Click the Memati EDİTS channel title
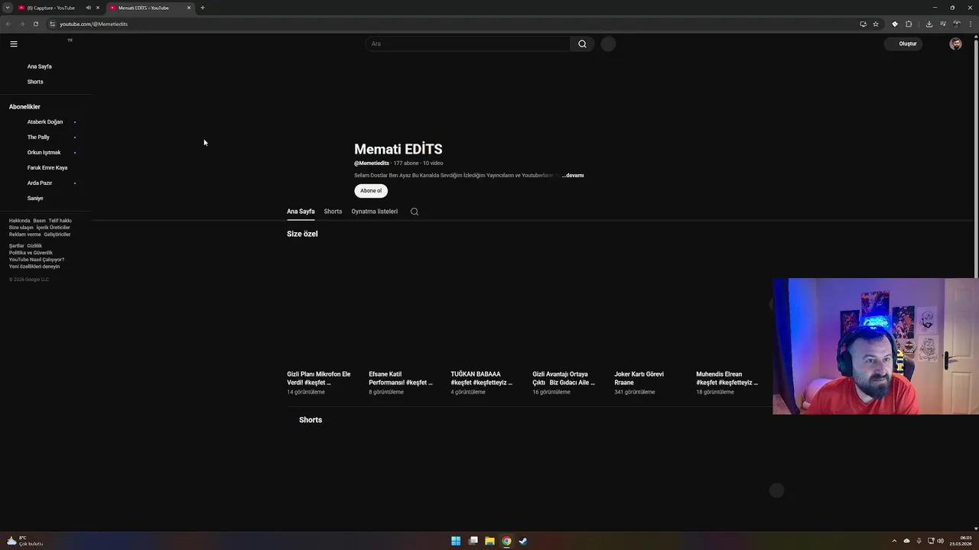Viewport: 979px width, 550px height. (x=398, y=149)
